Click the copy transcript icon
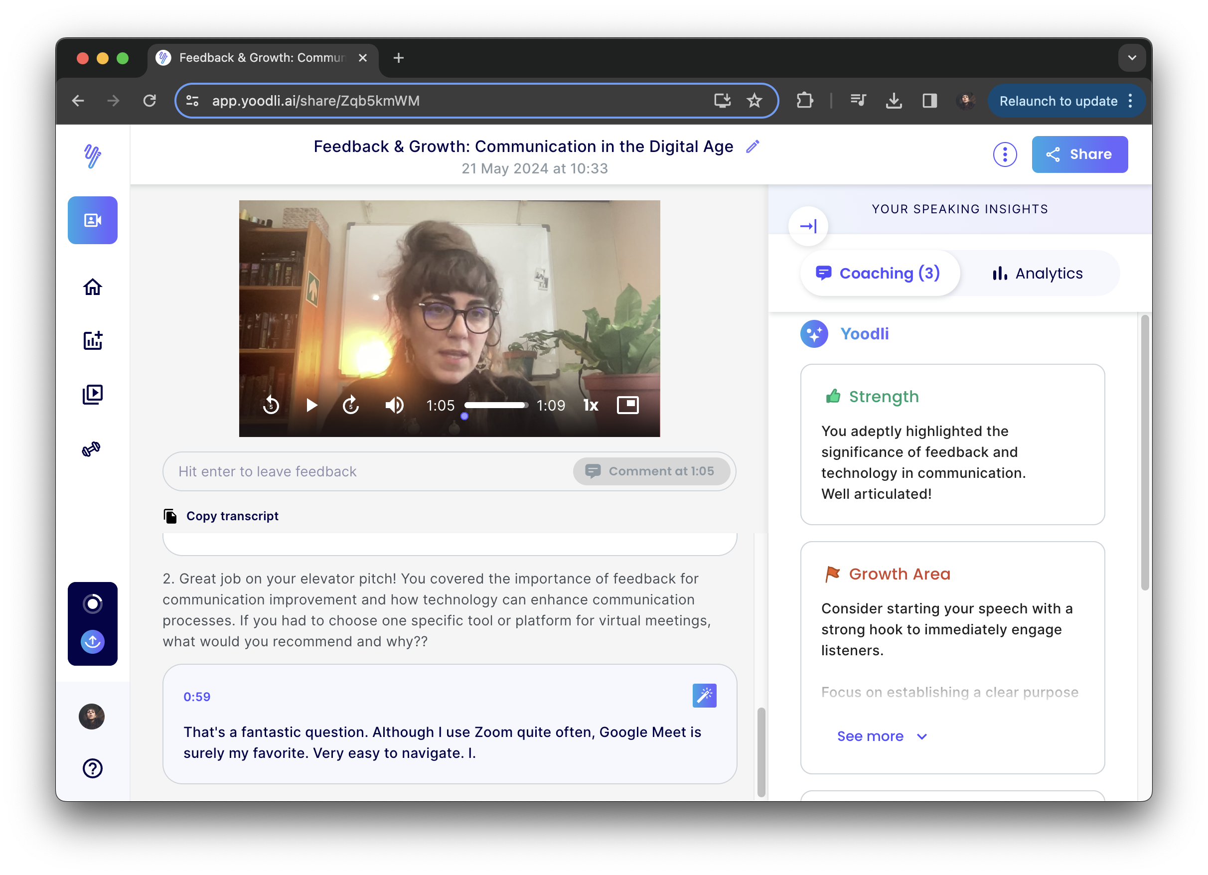The image size is (1208, 875). pyautogui.click(x=170, y=516)
